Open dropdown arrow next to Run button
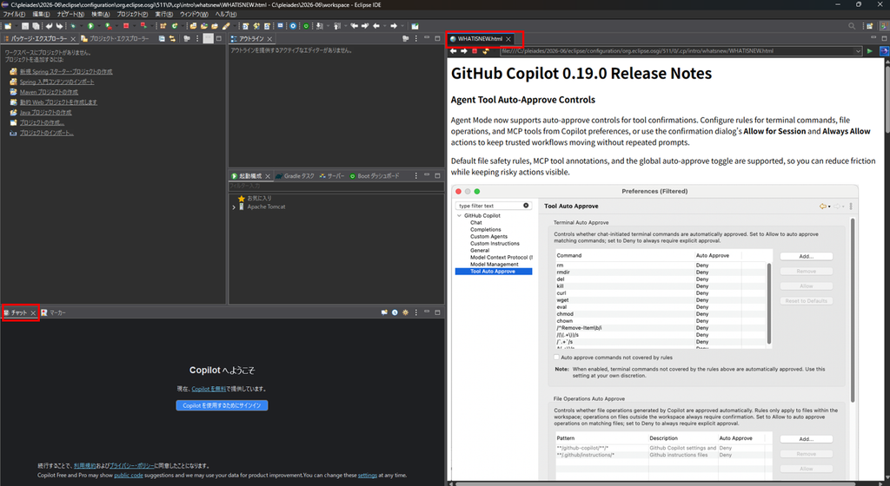 97,26
